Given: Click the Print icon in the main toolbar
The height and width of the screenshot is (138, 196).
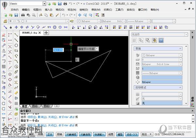Looking at the screenshot, I should [x=23, y=15].
